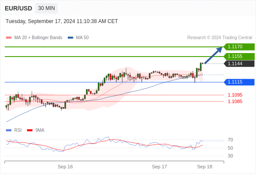Click the red 1.1085 support label
Viewport: 256px width, 174px height.
click(x=235, y=101)
